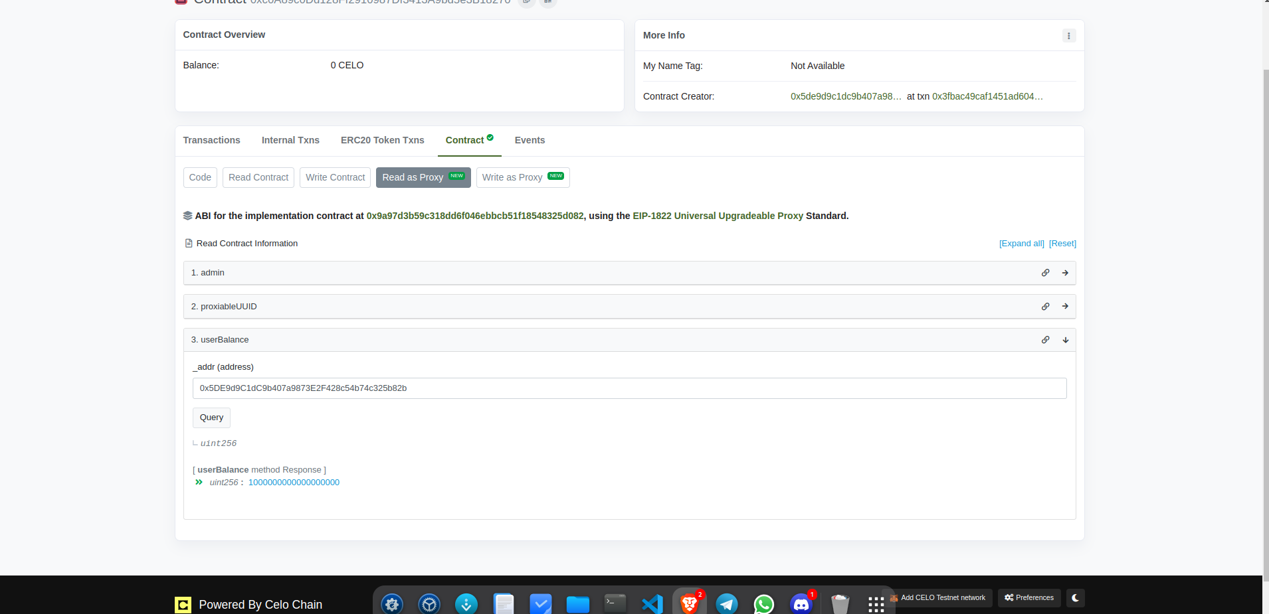Image resolution: width=1269 pixels, height=614 pixels.
Task: Run the userBalance Query button
Action: point(211,418)
